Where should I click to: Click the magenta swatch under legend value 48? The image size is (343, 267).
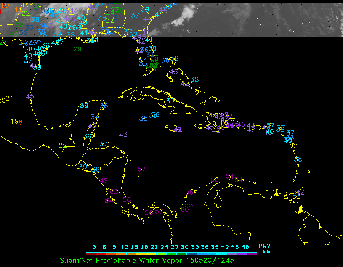252,253
